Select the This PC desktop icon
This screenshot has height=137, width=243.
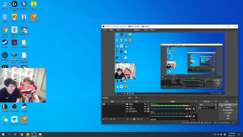tap(5, 5)
